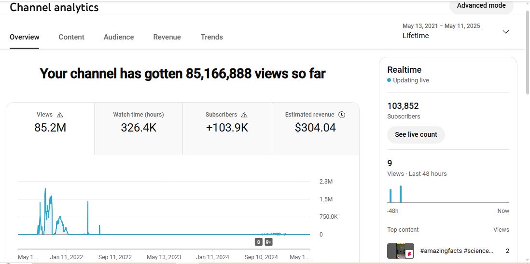
Task: Open the Revenue tab
Action: click(x=167, y=37)
